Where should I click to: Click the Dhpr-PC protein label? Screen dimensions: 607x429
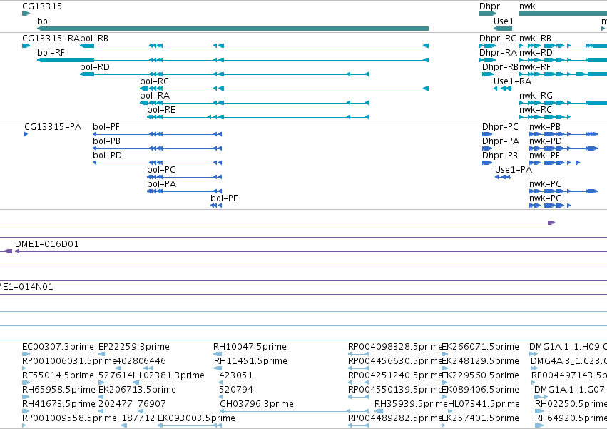tap(500, 127)
